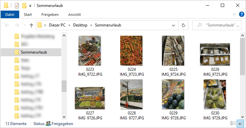Select thumbnail 0227 IMG_9726.JPG
Screen dimensions: 246x128
[90, 98]
